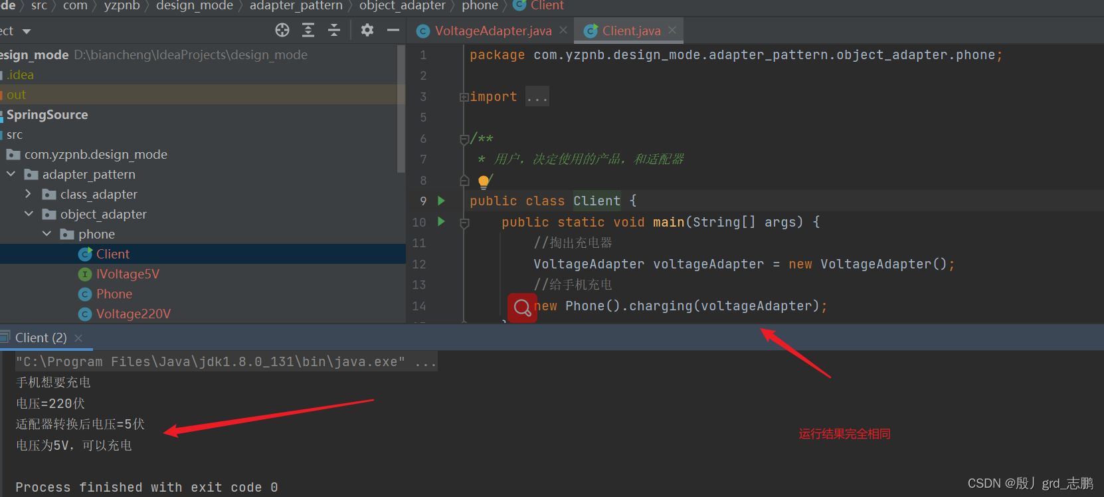Collapse the object_adapter folder
The width and height of the screenshot is (1104, 497).
pos(29,214)
